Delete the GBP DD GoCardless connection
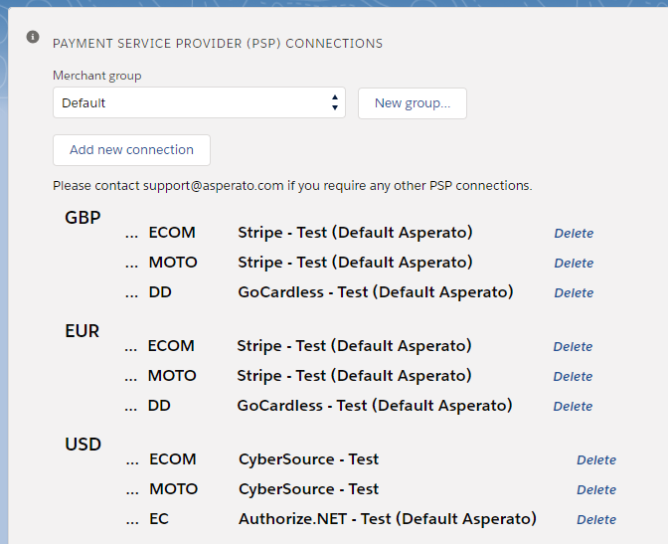This screenshot has width=668, height=544. click(x=574, y=293)
